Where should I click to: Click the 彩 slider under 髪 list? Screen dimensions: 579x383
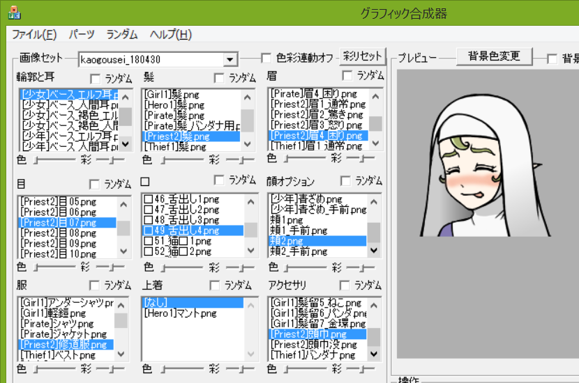tap(240, 160)
